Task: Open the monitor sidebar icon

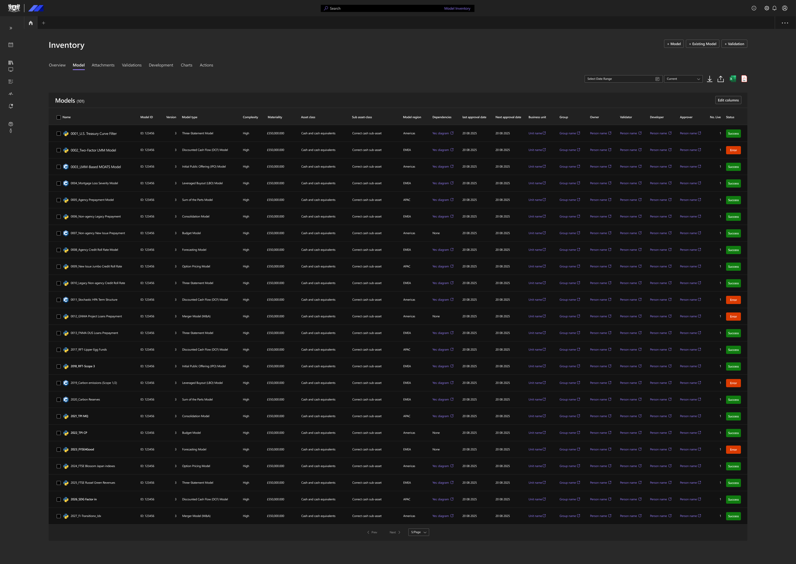Action: (11, 69)
